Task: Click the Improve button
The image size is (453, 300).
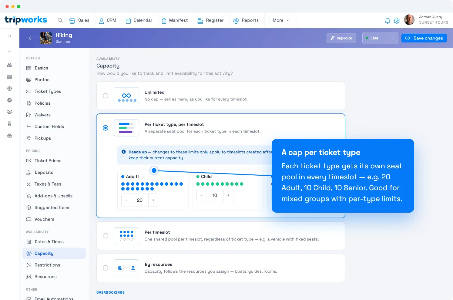Action: click(341, 38)
